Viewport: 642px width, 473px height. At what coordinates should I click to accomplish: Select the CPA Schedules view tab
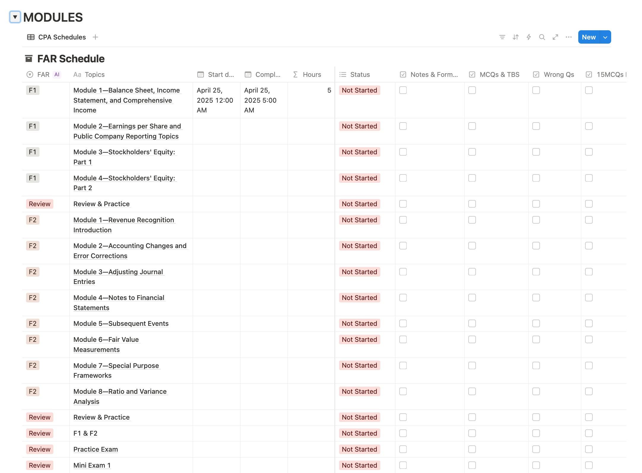(x=57, y=37)
